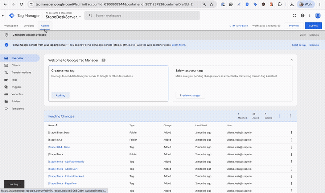Open the Google apps grid icon
325x193 pixels.
point(295,16)
